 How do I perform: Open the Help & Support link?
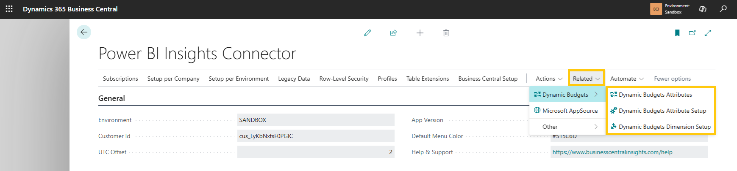pyautogui.click(x=612, y=152)
